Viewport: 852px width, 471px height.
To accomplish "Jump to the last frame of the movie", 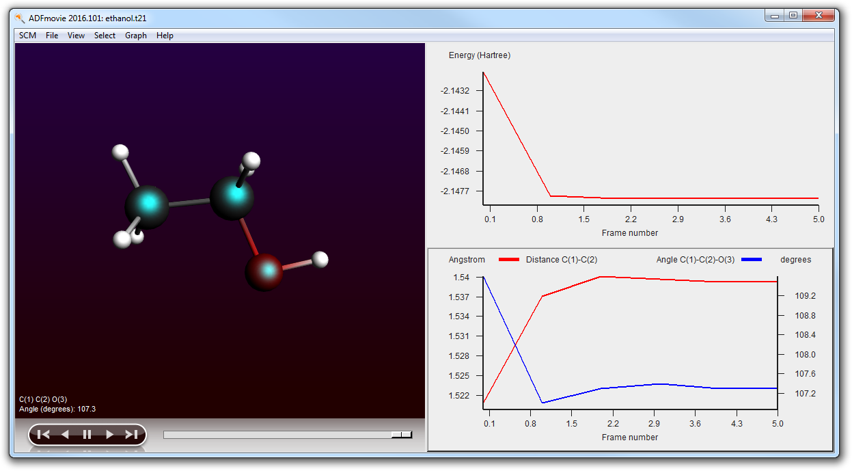I will point(131,434).
